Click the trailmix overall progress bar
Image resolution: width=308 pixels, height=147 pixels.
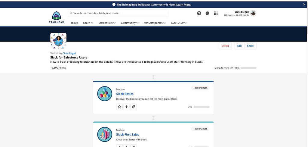pyautogui.click(x=248, y=68)
